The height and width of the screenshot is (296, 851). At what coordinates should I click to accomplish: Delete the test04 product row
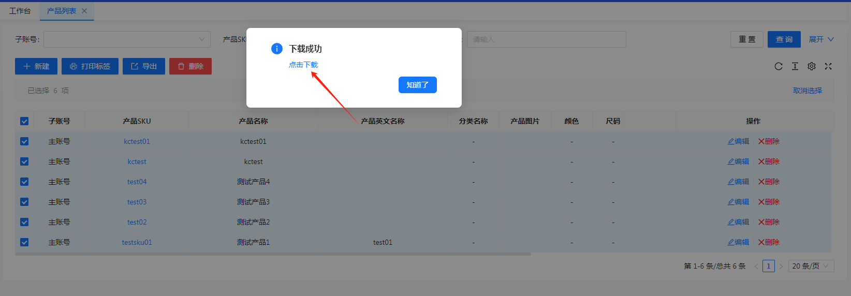pyautogui.click(x=769, y=182)
